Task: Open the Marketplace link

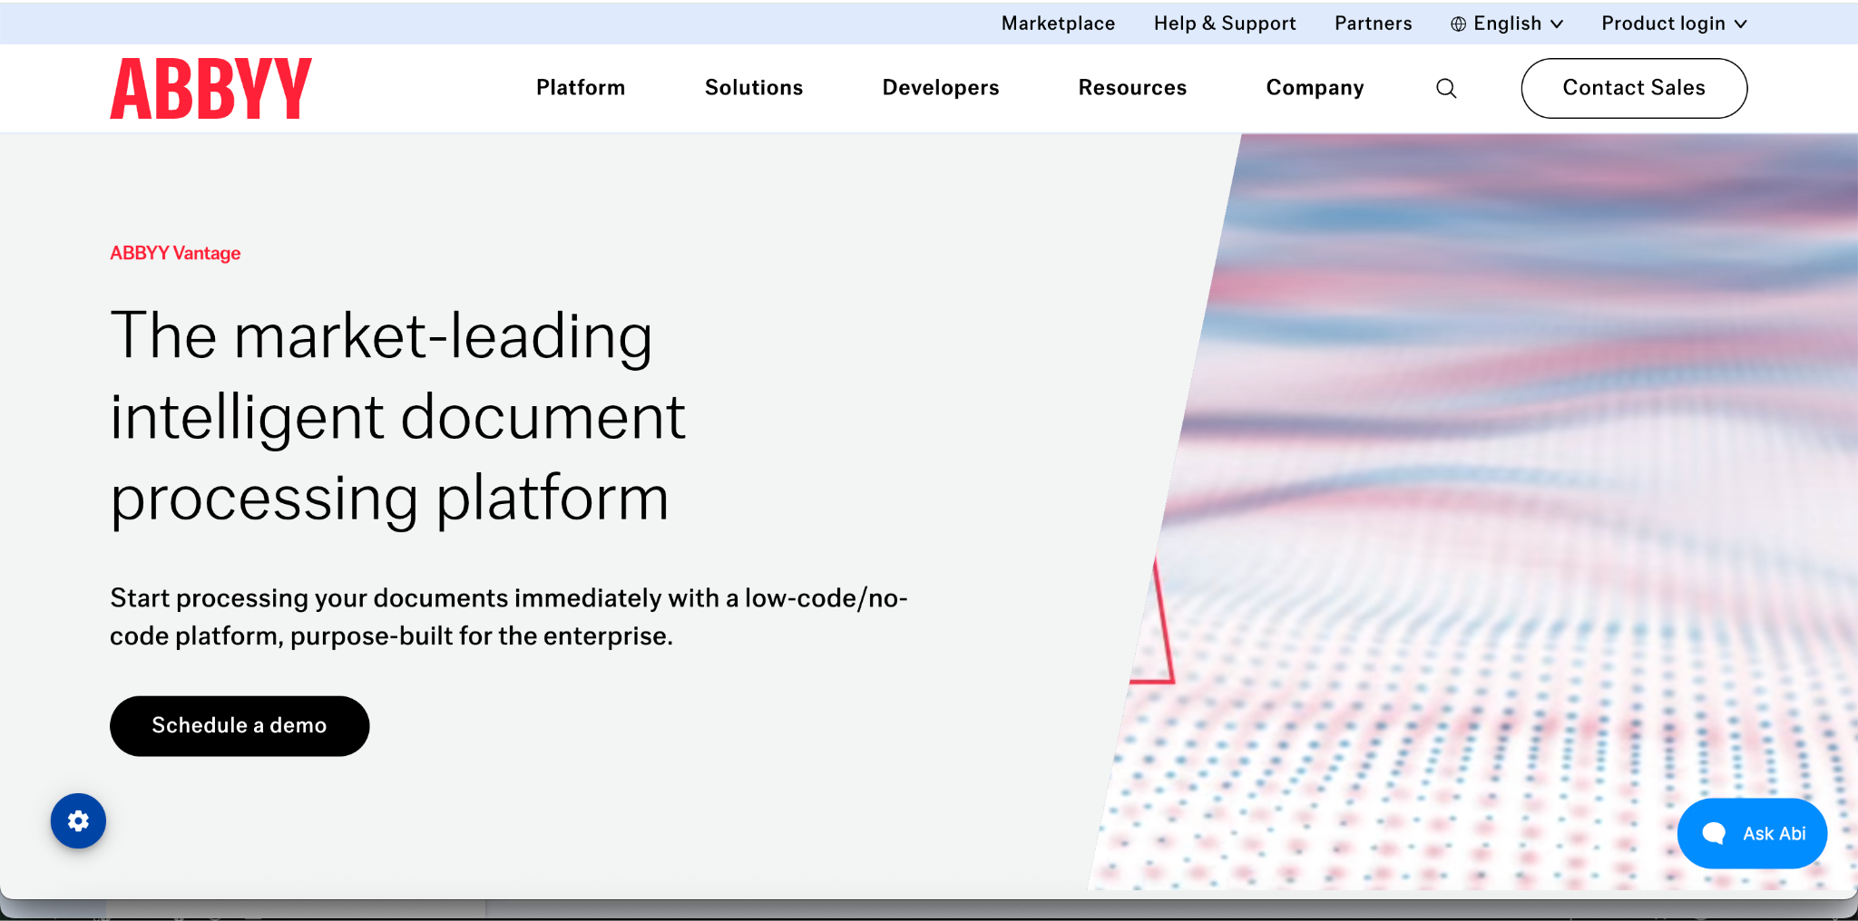Action: click(x=1058, y=24)
